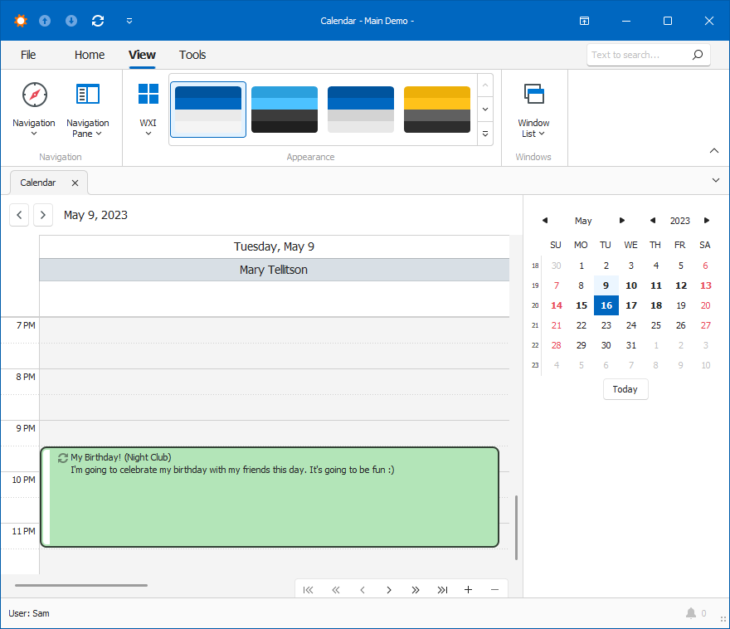Go to first resource in navigator
This screenshot has height=629, width=730.
309,590
